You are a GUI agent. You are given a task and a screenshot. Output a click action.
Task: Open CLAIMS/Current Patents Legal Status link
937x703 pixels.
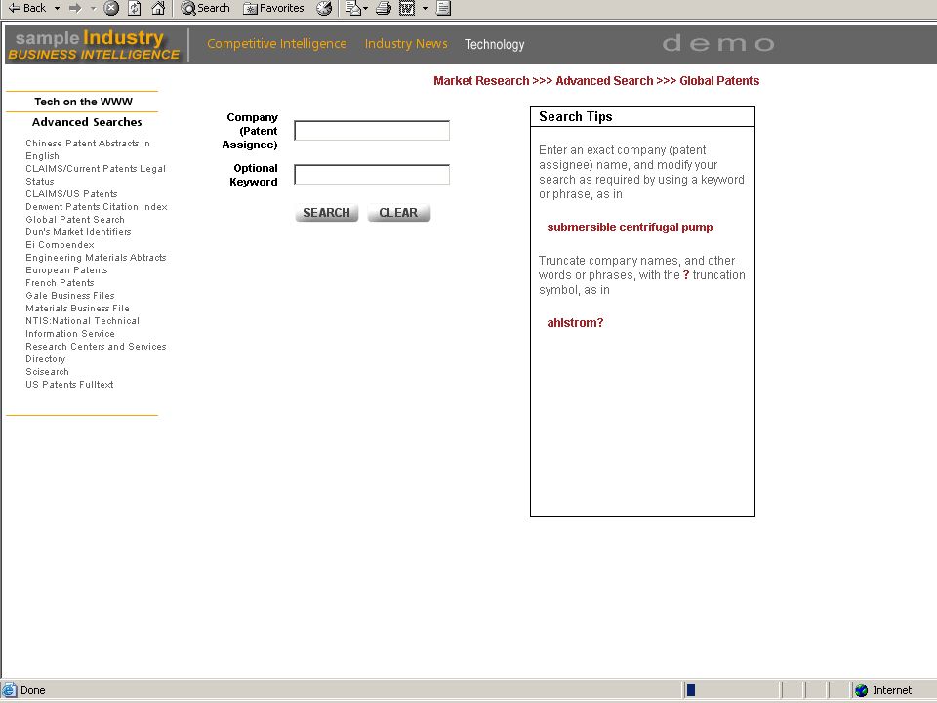click(96, 175)
